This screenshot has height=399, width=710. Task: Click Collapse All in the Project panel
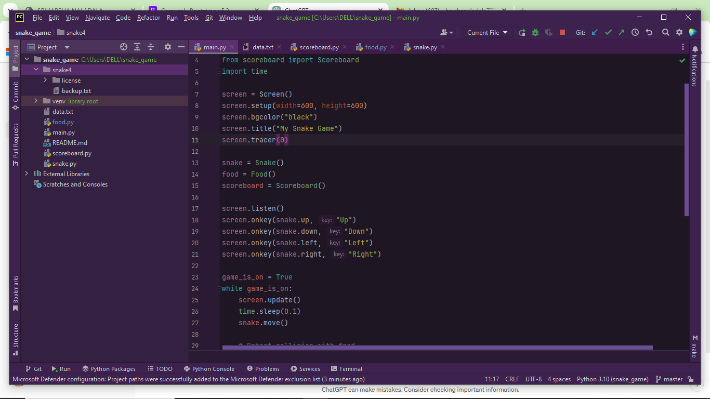(x=151, y=47)
